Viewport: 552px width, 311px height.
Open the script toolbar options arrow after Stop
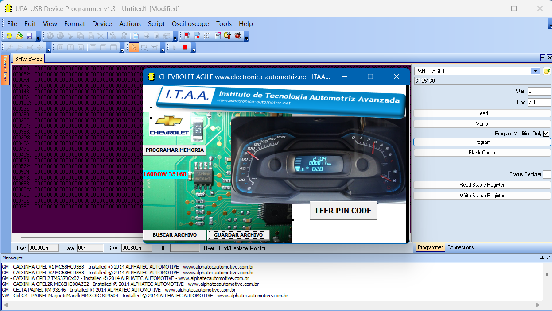(x=194, y=48)
